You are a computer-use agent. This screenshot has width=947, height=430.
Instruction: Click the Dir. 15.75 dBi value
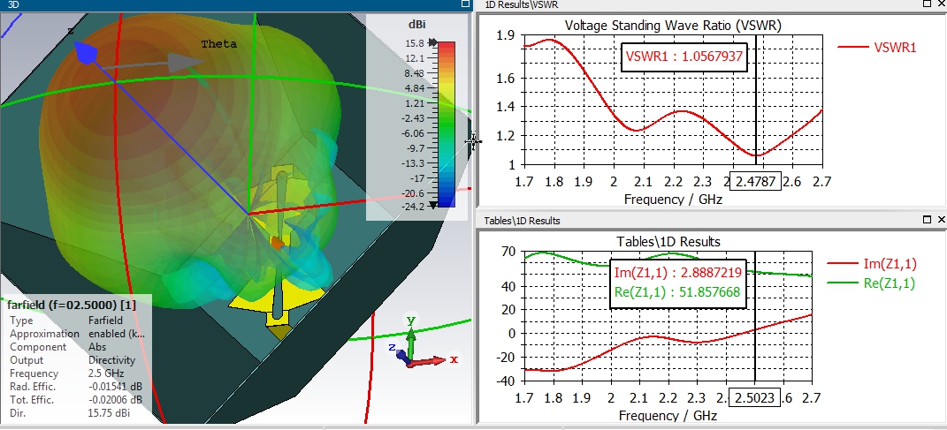click(x=109, y=413)
